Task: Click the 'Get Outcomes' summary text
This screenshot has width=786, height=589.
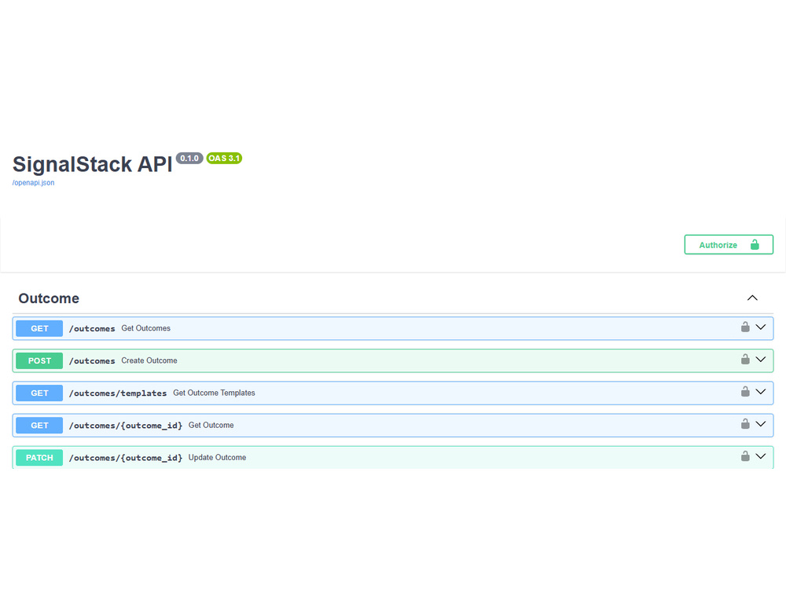Action: pos(146,328)
